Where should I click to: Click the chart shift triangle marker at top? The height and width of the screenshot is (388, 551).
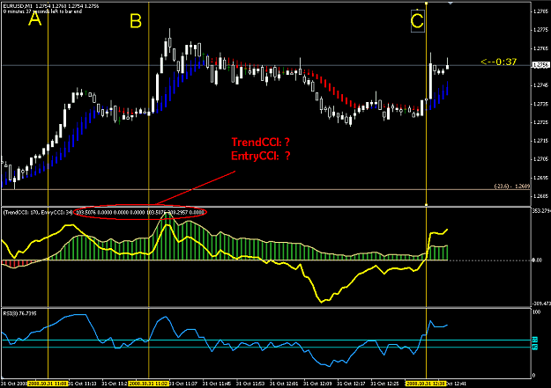point(450,4)
